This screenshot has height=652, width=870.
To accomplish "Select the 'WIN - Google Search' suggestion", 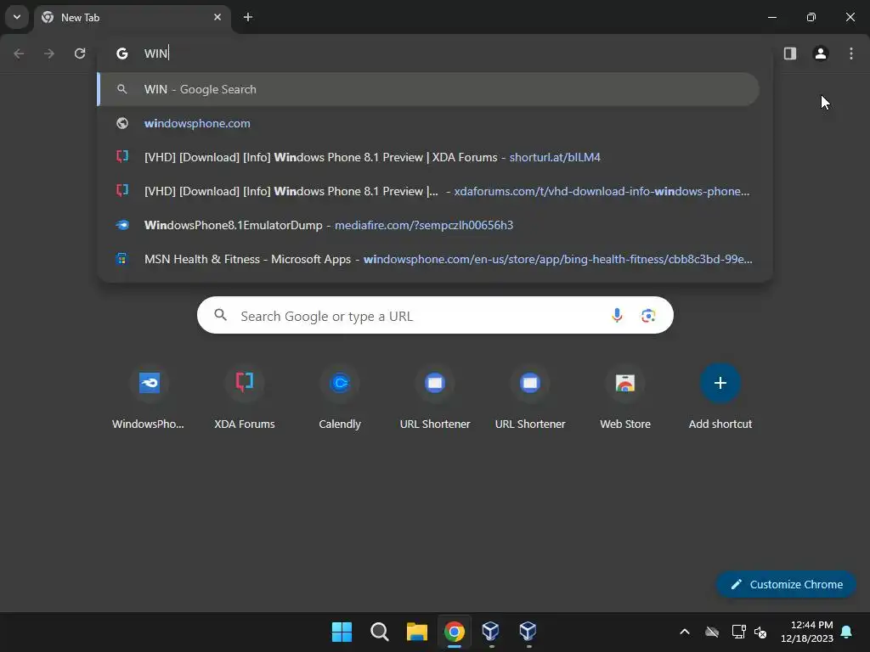I will point(428,89).
